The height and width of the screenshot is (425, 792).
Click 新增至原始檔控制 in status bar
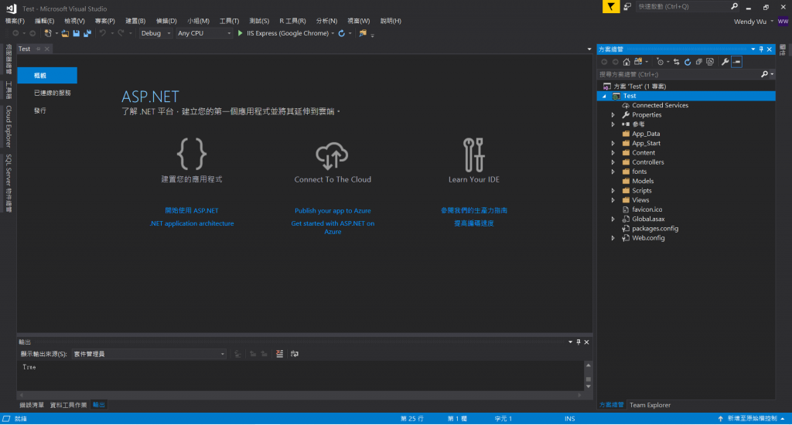click(x=752, y=419)
